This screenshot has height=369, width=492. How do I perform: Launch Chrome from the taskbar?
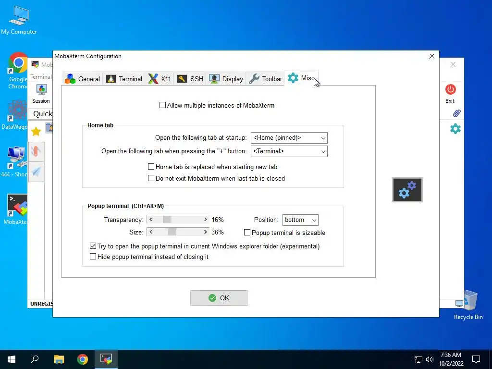pyautogui.click(x=83, y=359)
